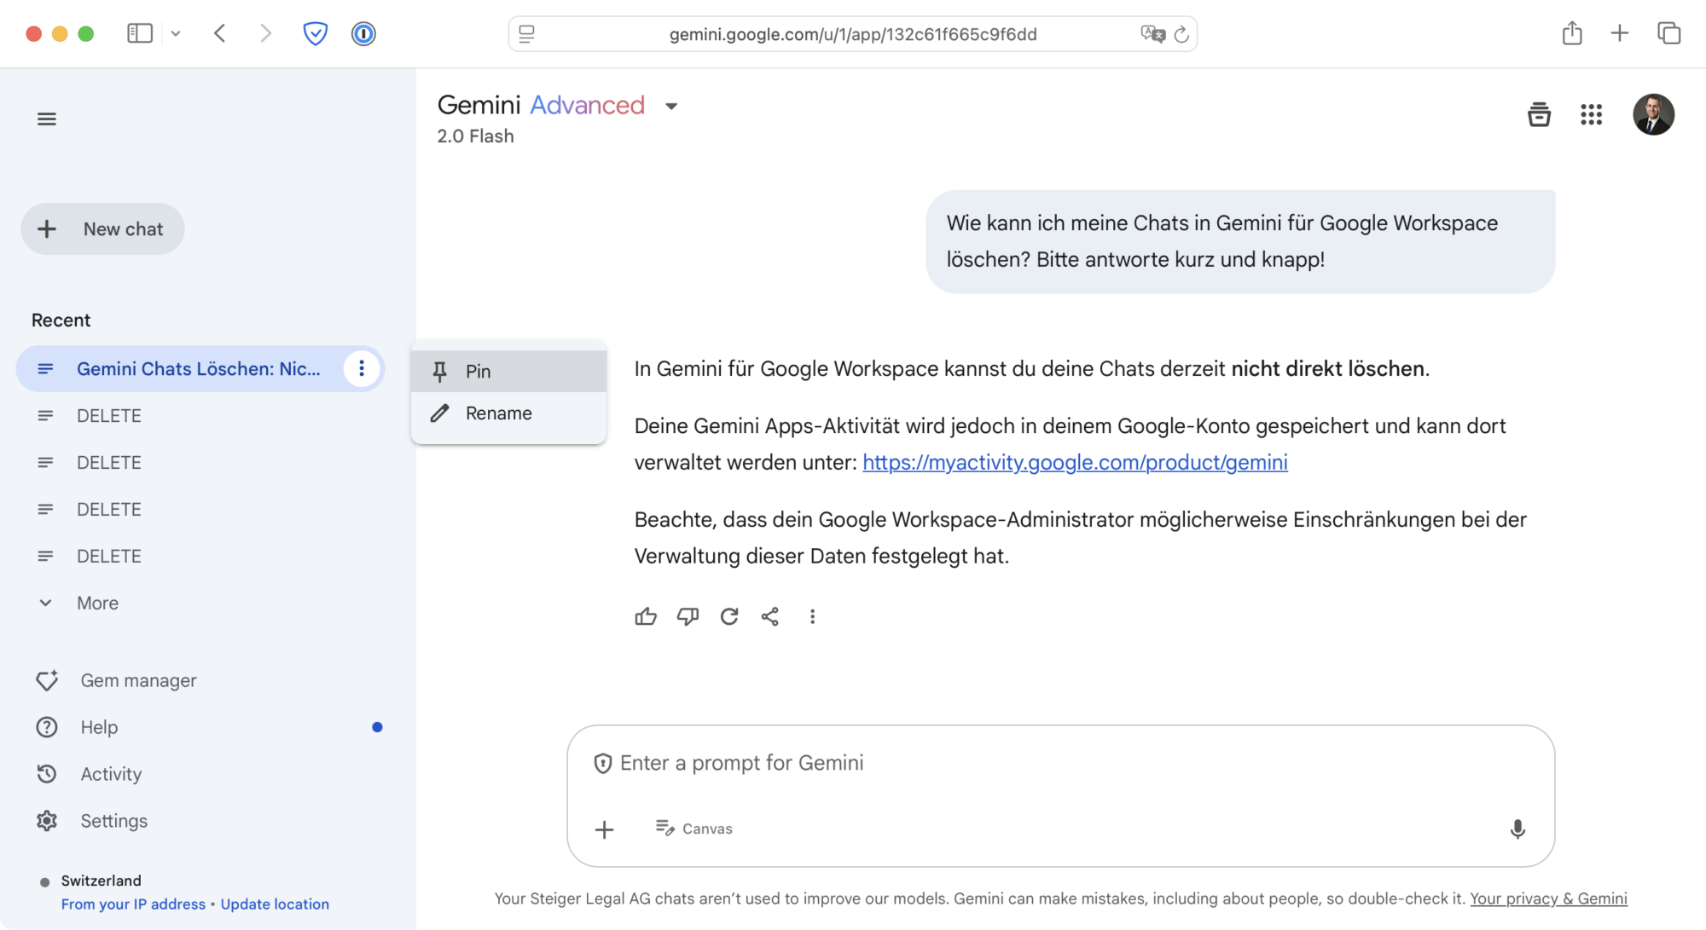Click the thumbs up icon on response

646,616
